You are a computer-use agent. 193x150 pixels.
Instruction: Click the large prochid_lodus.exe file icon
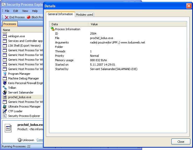tap(8, 128)
